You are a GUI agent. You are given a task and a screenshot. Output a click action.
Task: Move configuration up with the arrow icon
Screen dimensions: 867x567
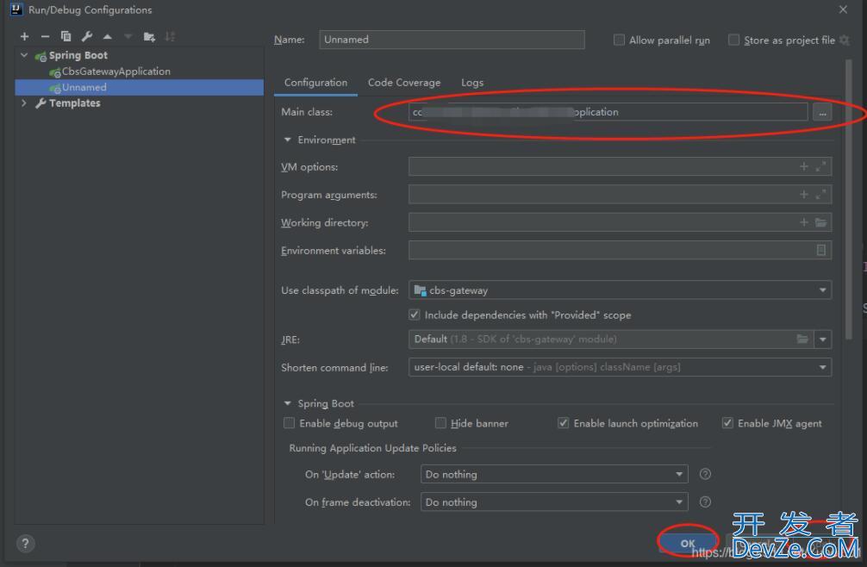click(x=108, y=36)
